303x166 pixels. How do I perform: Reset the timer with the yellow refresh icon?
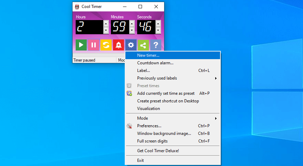(106, 45)
